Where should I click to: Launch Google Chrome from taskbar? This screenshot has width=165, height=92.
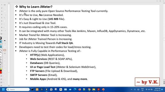89,89
